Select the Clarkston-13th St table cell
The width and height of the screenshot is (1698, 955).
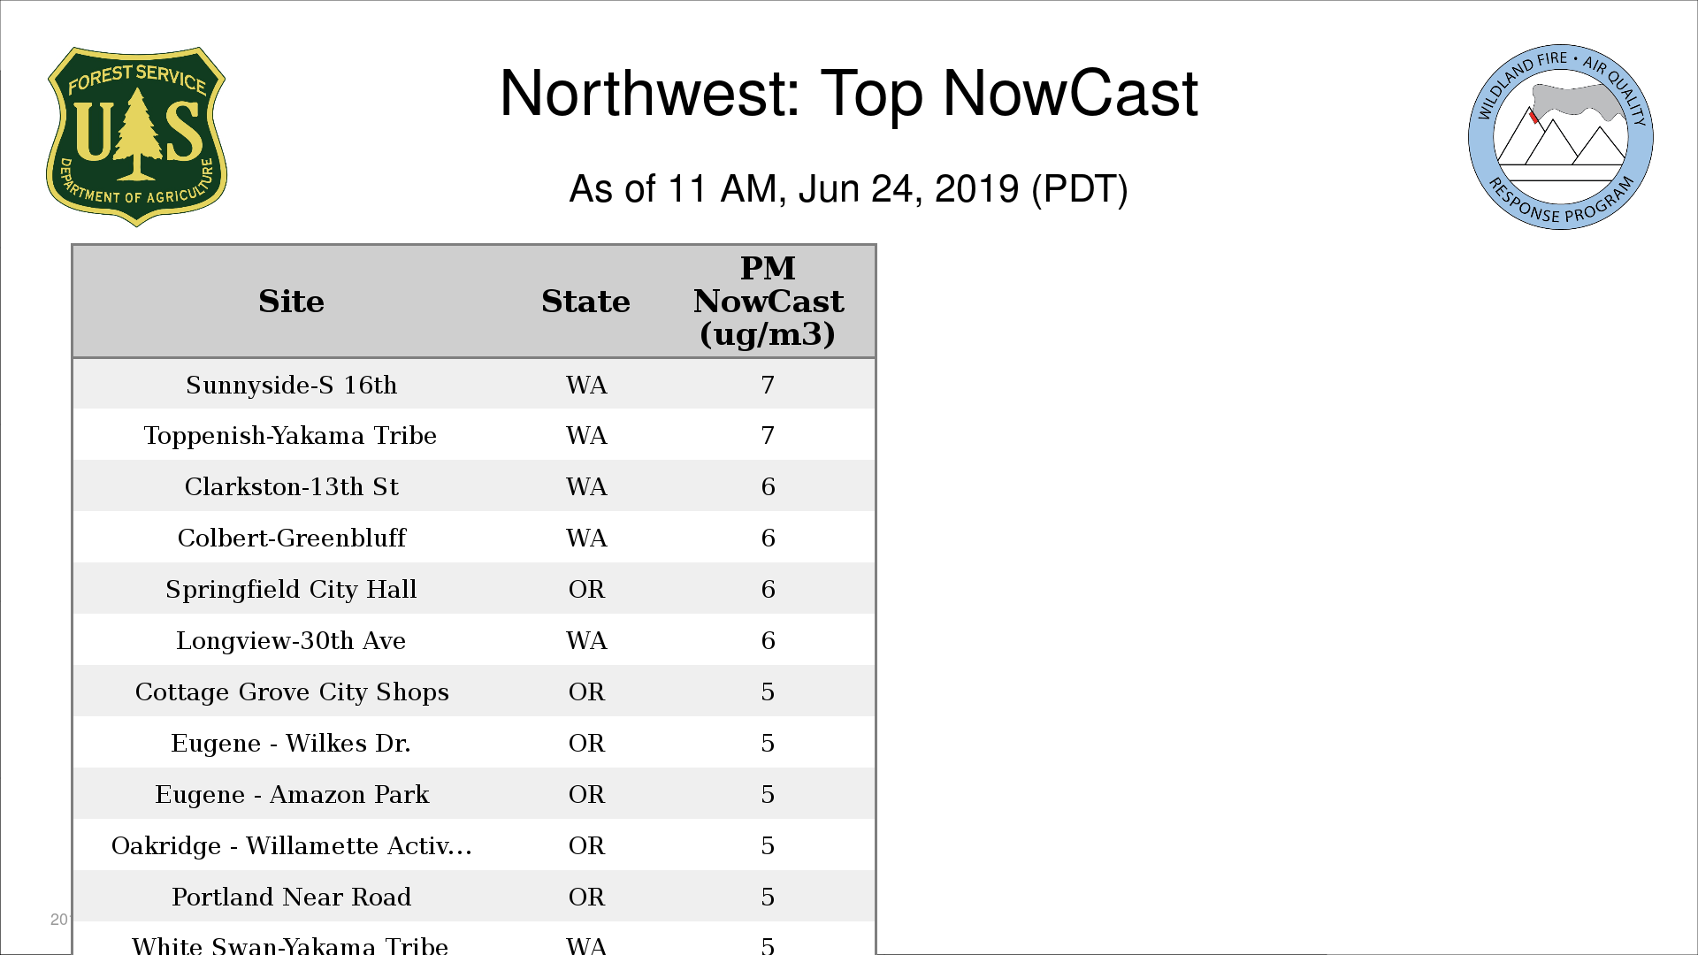point(291,487)
